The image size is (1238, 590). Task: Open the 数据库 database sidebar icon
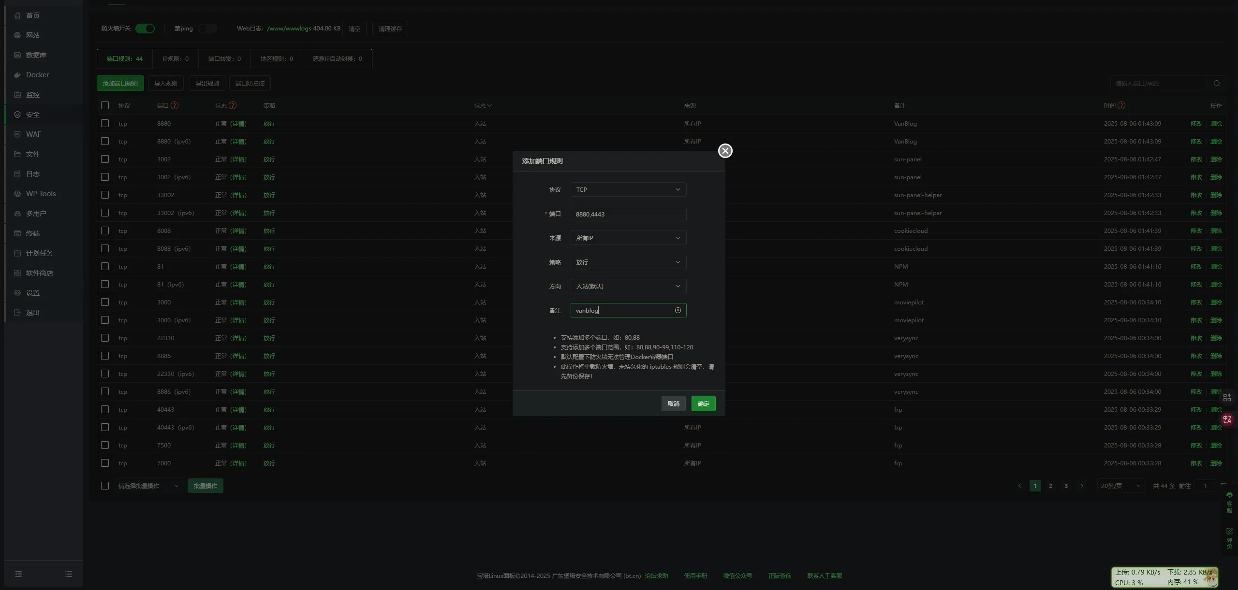(17, 55)
